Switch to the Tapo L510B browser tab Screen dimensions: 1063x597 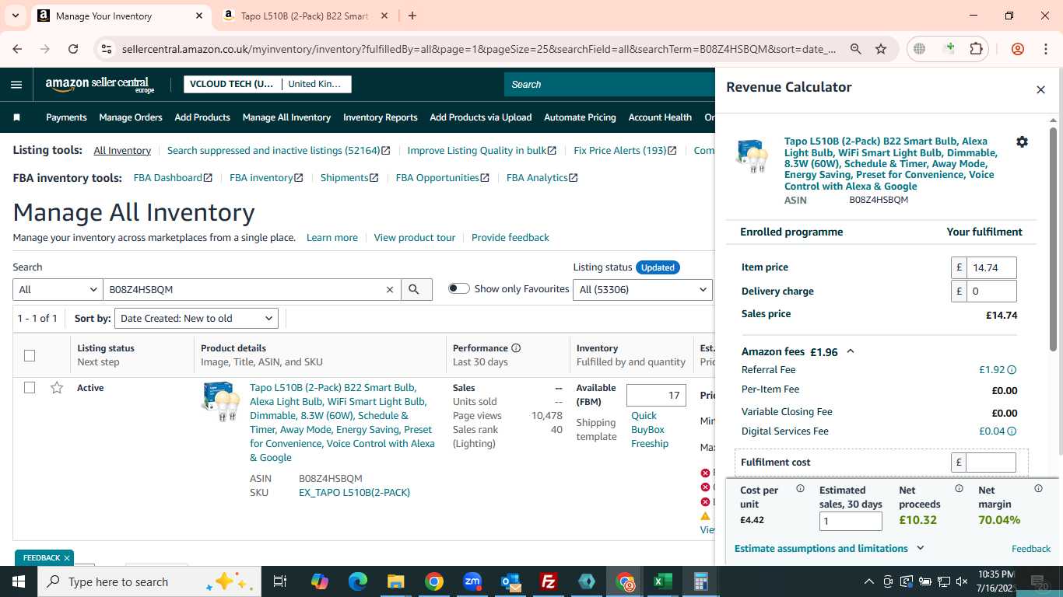coord(305,16)
